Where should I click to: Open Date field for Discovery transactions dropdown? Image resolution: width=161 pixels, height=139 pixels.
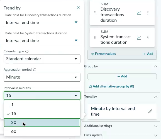pyautogui.click(x=42, y=23)
